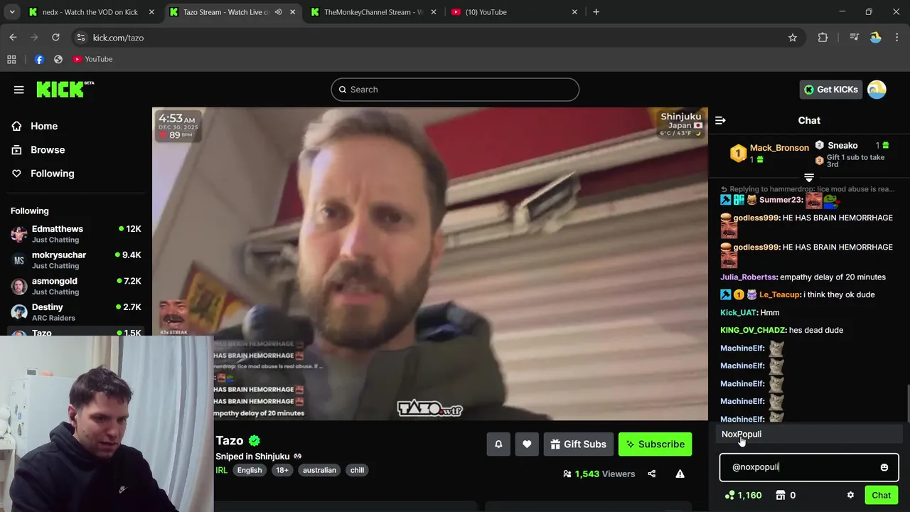Click the KICK logo

pos(65,89)
